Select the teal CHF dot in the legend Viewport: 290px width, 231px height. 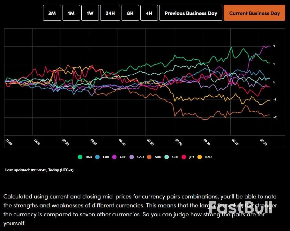[167, 157]
